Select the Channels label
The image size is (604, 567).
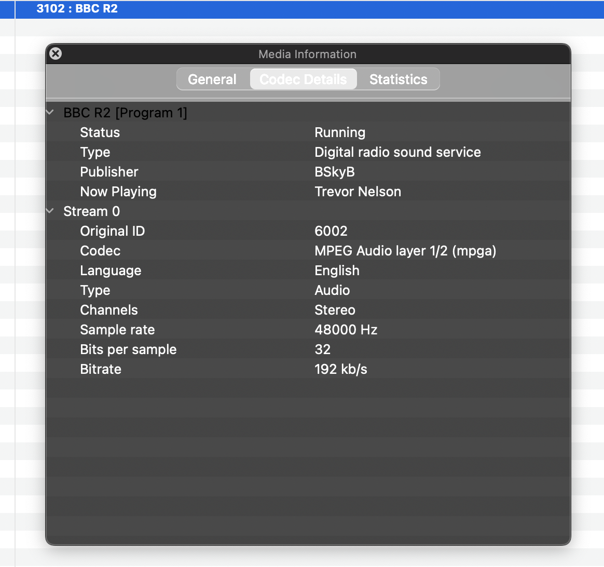click(x=109, y=310)
